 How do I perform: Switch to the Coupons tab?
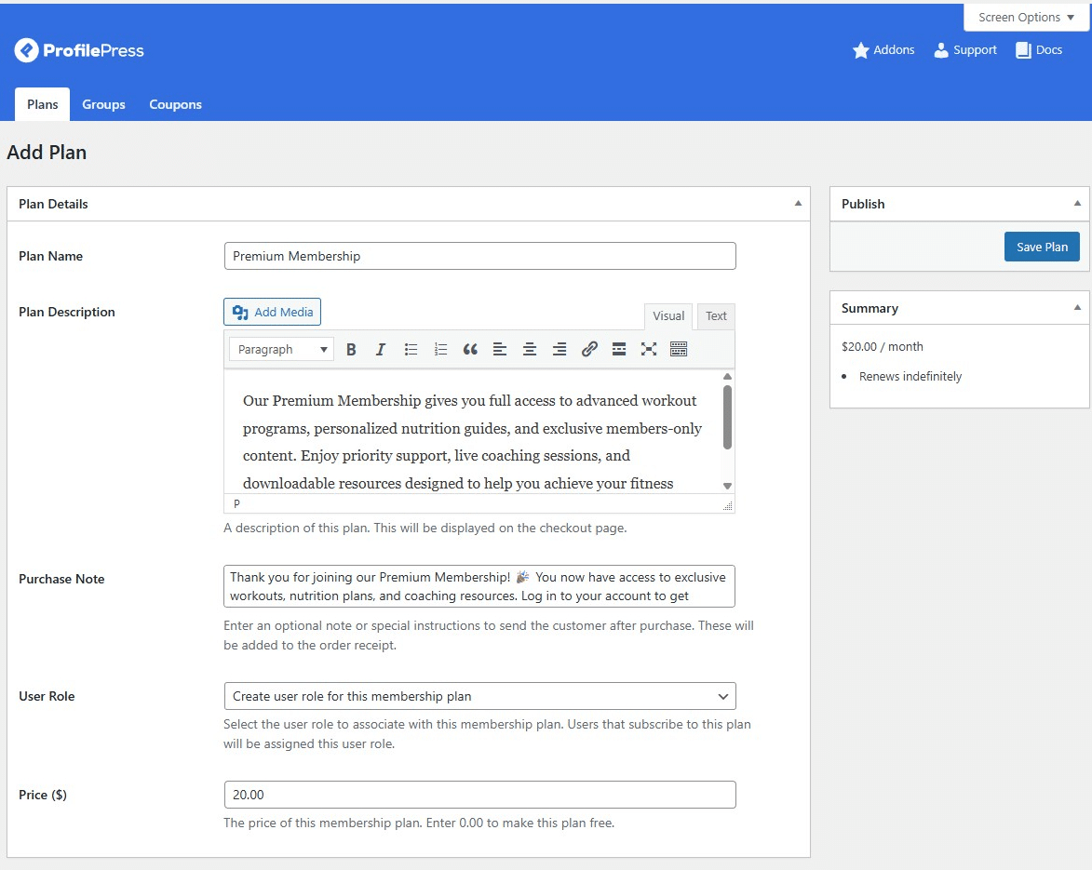click(x=175, y=104)
